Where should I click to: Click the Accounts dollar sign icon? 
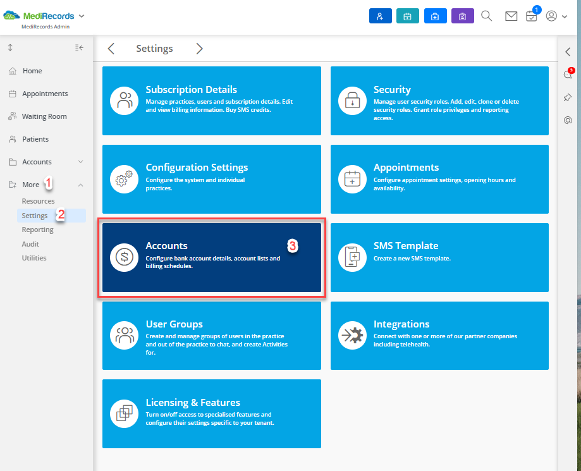click(125, 257)
